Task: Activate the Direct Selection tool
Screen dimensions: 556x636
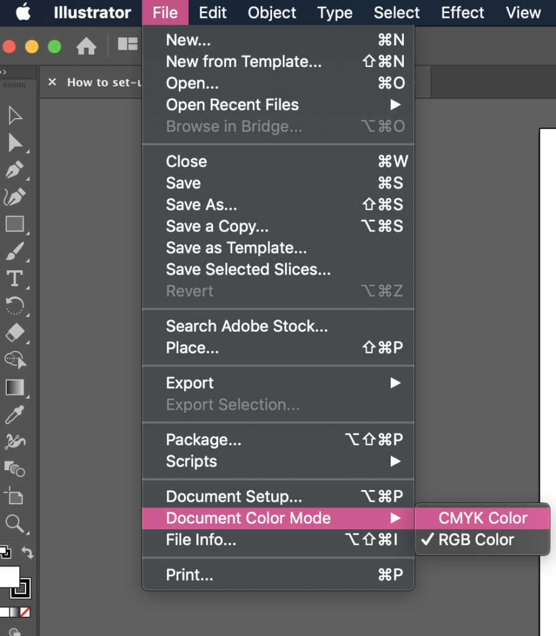Action: [16, 143]
